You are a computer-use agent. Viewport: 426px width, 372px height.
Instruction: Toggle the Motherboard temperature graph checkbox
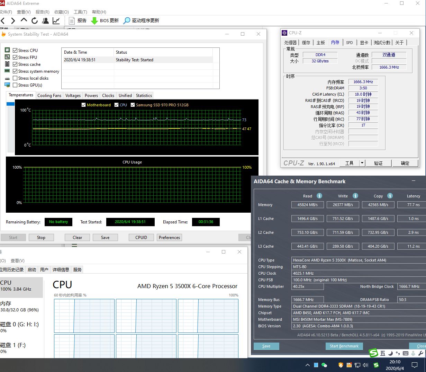(83, 105)
